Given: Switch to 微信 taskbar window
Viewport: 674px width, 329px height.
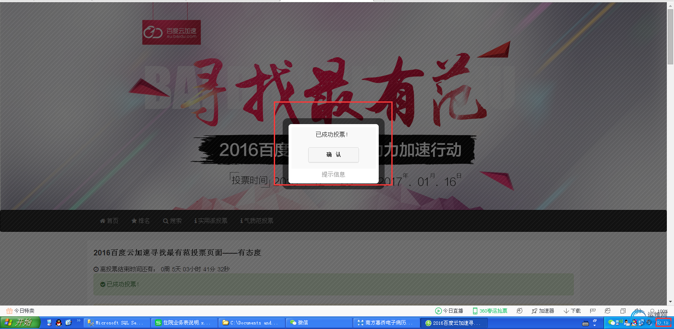Looking at the screenshot, I should 319,323.
